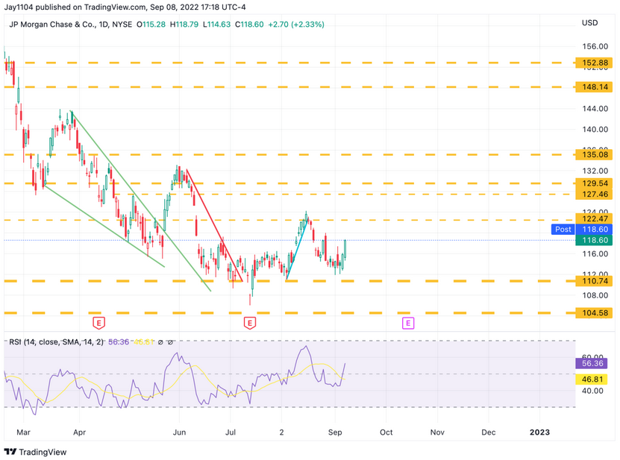Click the 104.58 price level label
620x460 pixels.
click(594, 313)
